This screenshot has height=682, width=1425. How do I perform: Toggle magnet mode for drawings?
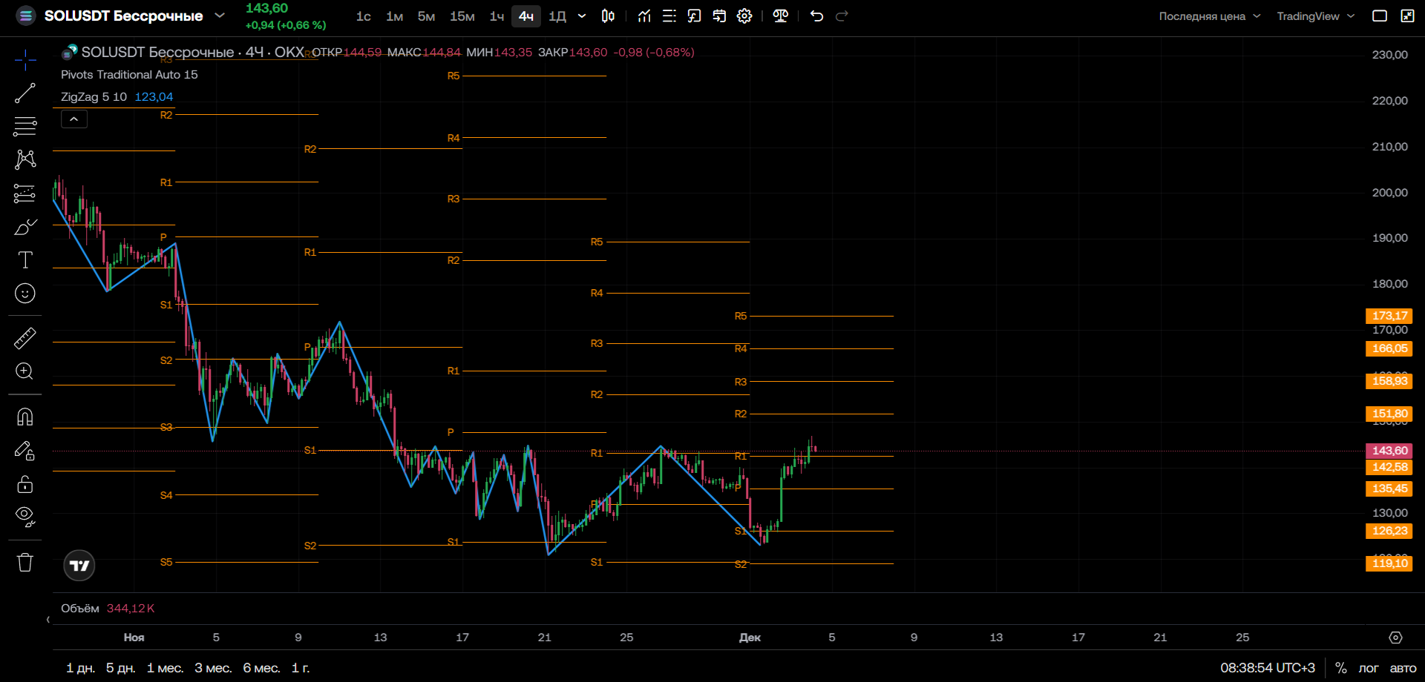coord(25,417)
